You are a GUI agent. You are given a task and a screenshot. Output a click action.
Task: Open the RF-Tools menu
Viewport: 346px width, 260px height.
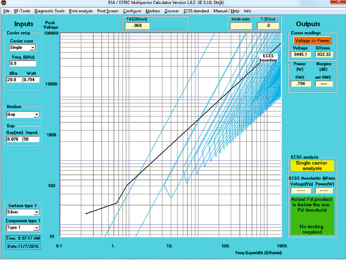pos(22,11)
